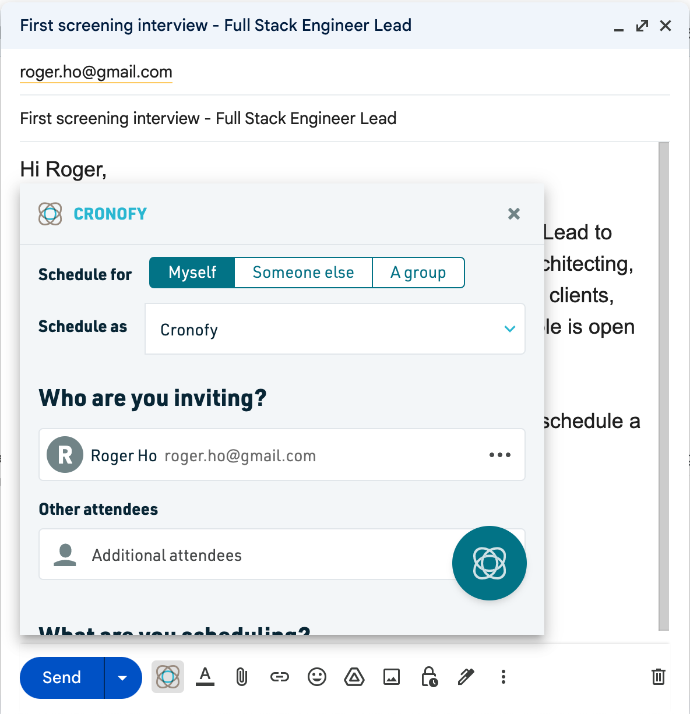The image size is (690, 714).
Task: Open text formatting options
Action: 205,677
